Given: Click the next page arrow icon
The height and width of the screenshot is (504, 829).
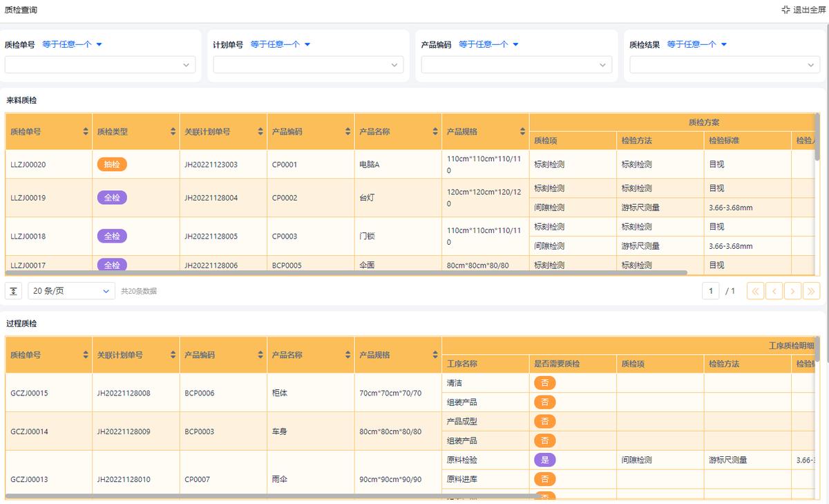Looking at the screenshot, I should click(792, 290).
